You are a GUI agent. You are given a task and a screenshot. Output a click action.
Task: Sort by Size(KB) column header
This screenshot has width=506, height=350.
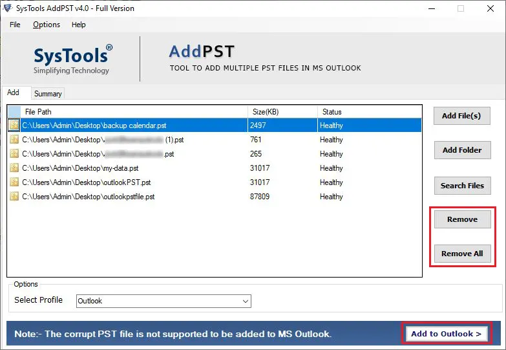pos(282,112)
